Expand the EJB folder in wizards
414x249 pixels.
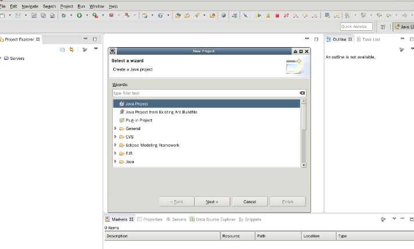[x=115, y=153]
